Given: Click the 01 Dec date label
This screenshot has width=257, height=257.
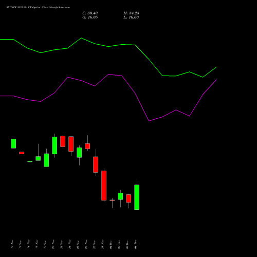Looking at the screenshot, I should (111, 245).
